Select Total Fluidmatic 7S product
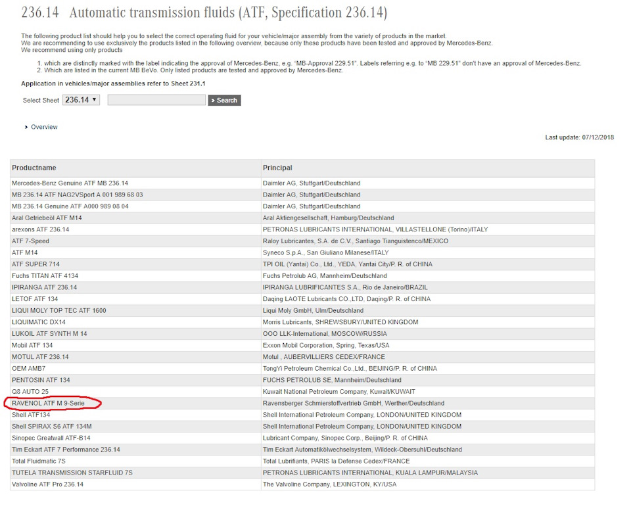631x516 pixels. 39,461
